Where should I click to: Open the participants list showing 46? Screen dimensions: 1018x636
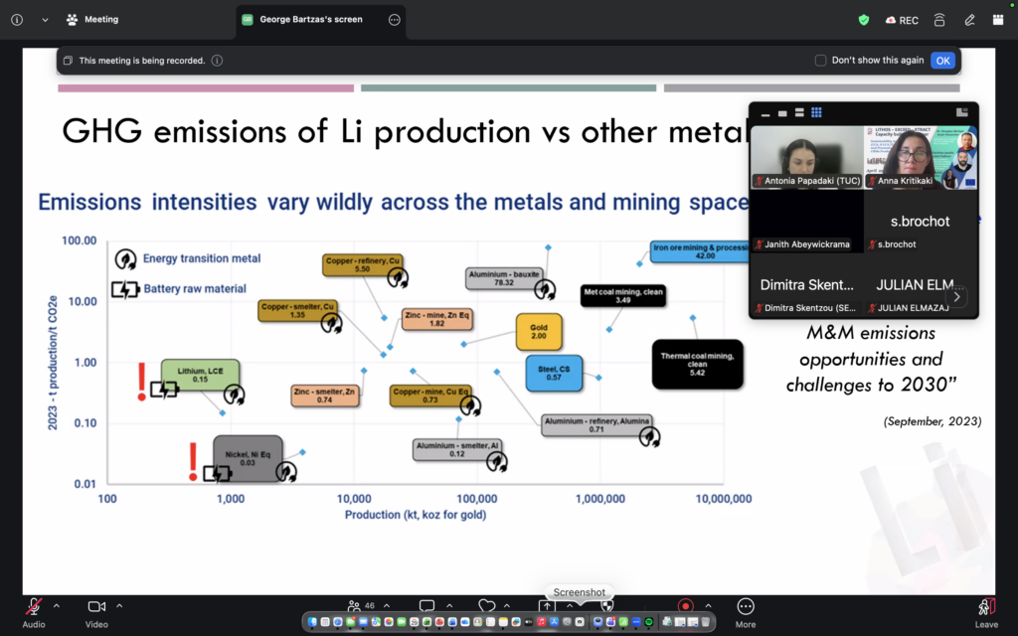point(362,605)
